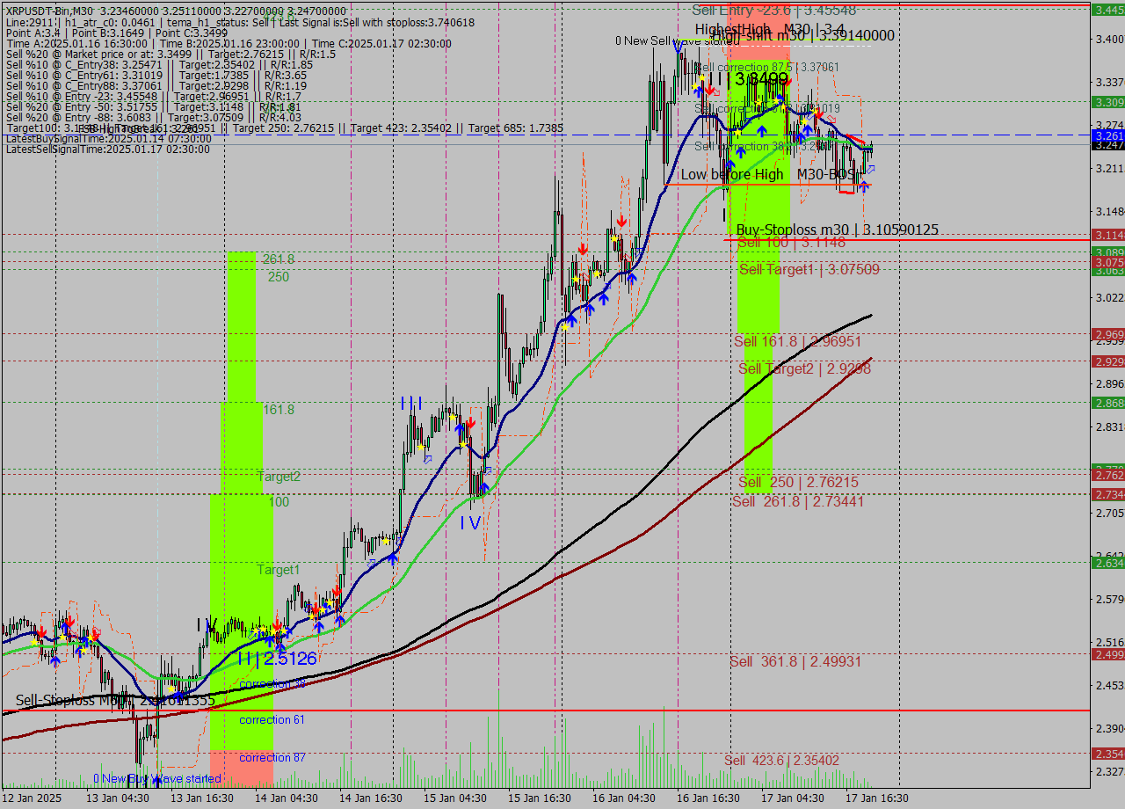Select the 'HighestHigh M30 | 3.4' label
The height and width of the screenshot is (809, 1125).
coord(770,29)
